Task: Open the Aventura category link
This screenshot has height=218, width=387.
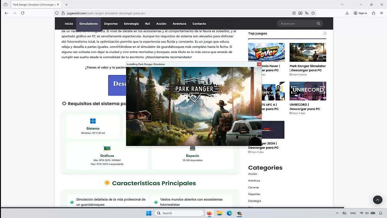Action: coord(254,180)
